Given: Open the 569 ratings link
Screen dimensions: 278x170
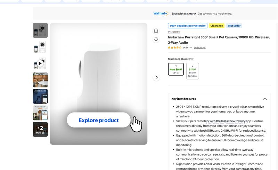Looking at the screenshot, I should (x=199, y=47).
